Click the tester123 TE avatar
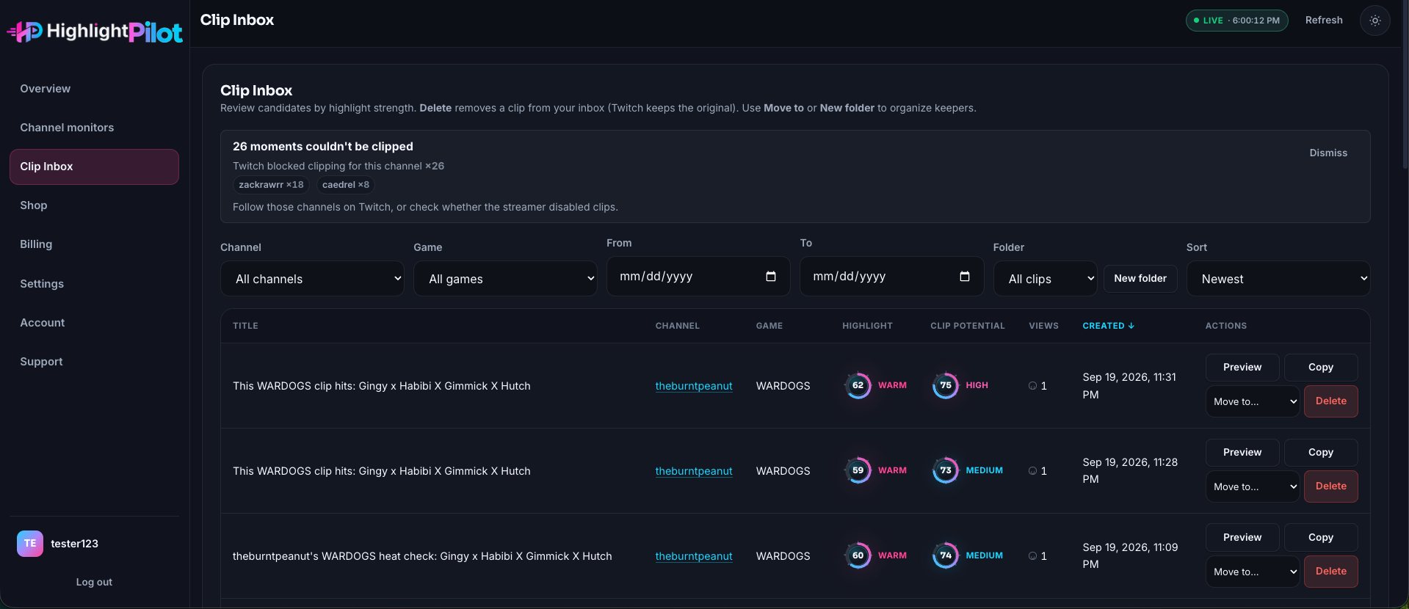This screenshot has height=609, width=1409. [30, 544]
